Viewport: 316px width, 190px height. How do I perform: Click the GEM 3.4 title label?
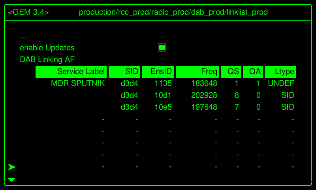click(28, 12)
